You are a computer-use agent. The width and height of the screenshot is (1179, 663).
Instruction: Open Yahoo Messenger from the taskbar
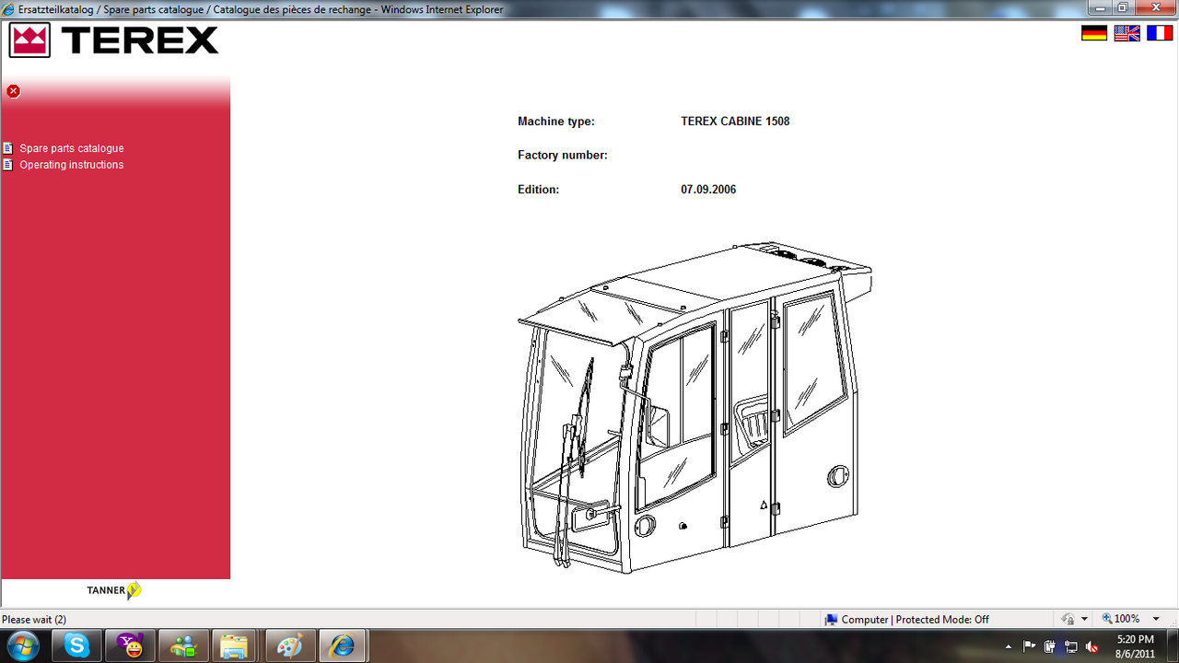click(131, 646)
